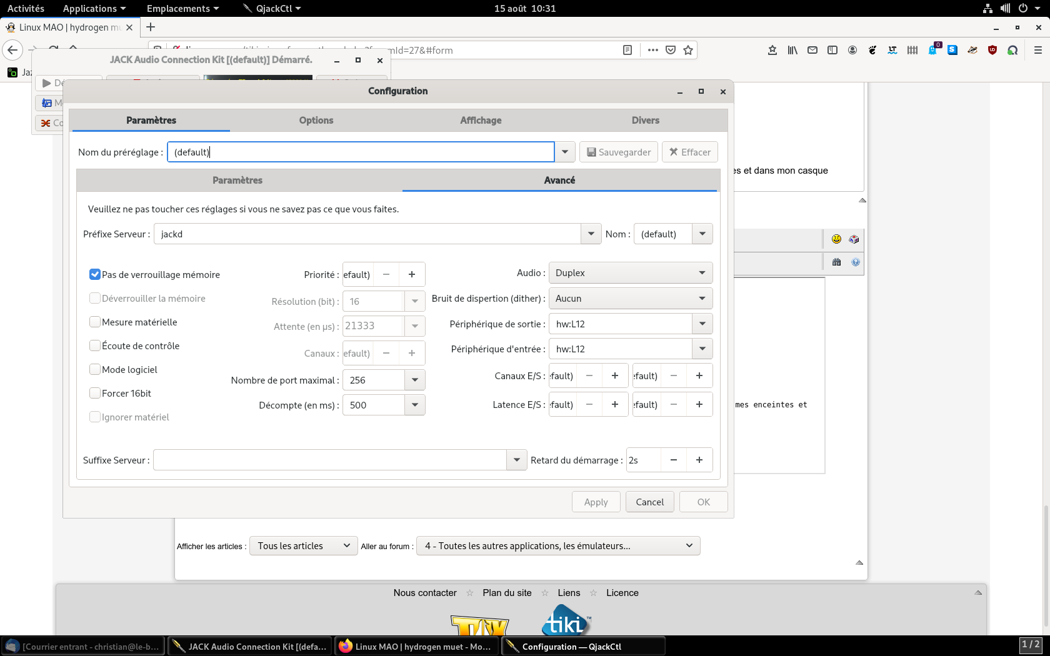
Task: Open Firefox hamburger menu
Action: (x=1038, y=50)
